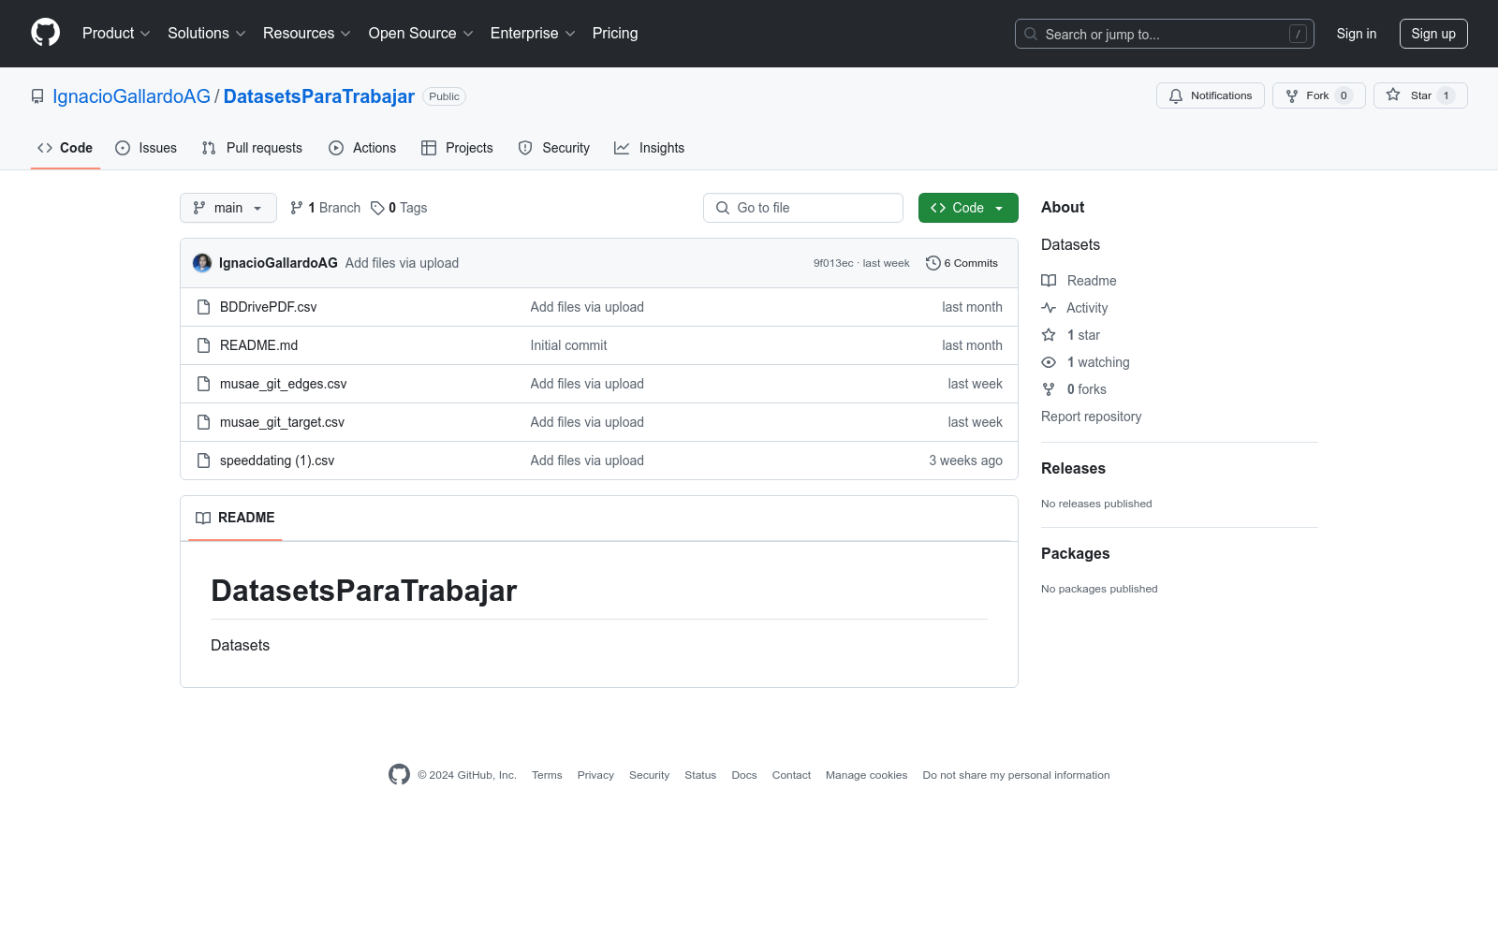Click the eye icon beside 1 watching
This screenshot has width=1498, height=936.
click(1049, 362)
